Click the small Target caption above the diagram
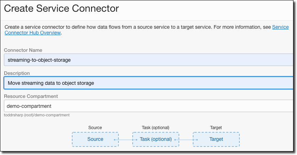This screenshot has width=297, height=155. click(216, 128)
